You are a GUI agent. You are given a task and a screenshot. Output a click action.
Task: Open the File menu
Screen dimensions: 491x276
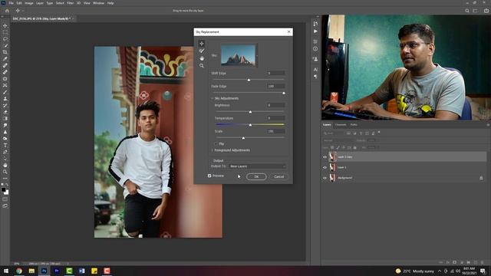click(x=11, y=3)
